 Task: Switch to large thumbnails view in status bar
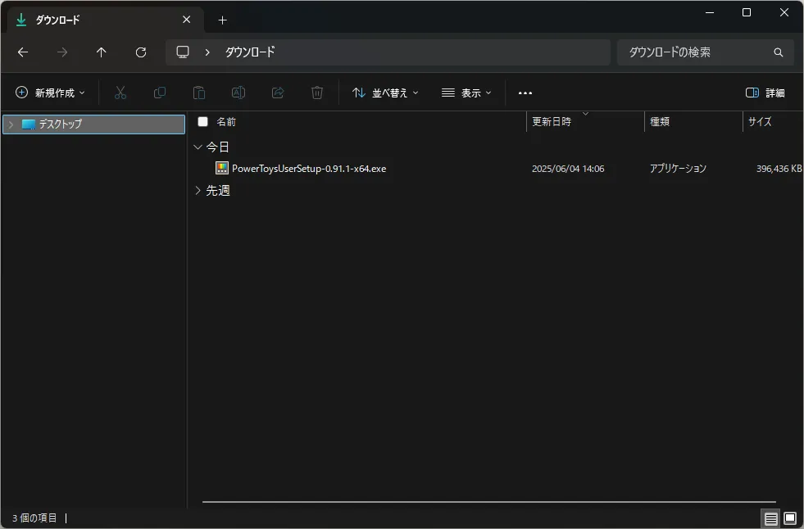coord(790,518)
